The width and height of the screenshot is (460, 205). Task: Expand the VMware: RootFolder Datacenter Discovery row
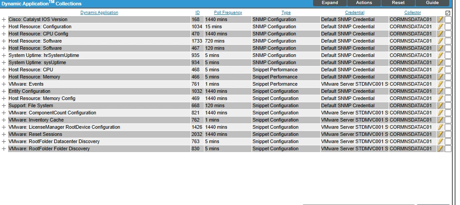point(4,141)
